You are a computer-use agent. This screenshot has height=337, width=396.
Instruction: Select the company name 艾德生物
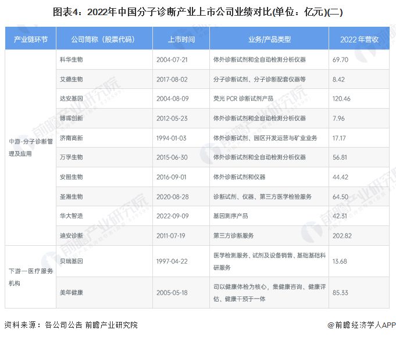(71, 79)
